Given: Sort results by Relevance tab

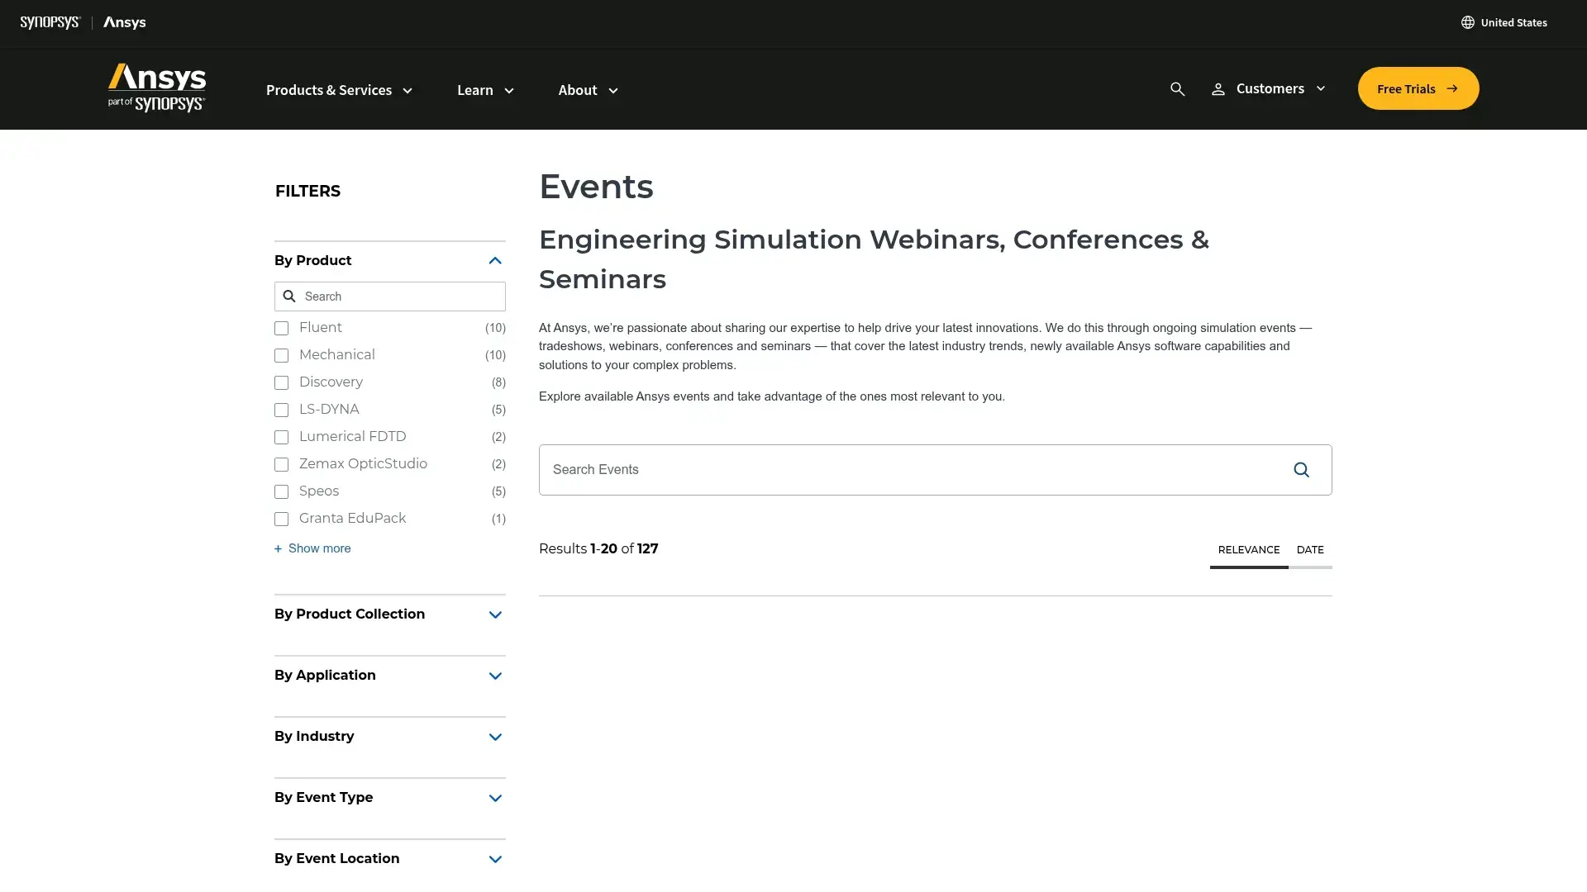Looking at the screenshot, I should pyautogui.click(x=1248, y=550).
